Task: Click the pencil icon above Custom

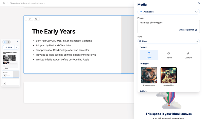Action: click(x=188, y=53)
